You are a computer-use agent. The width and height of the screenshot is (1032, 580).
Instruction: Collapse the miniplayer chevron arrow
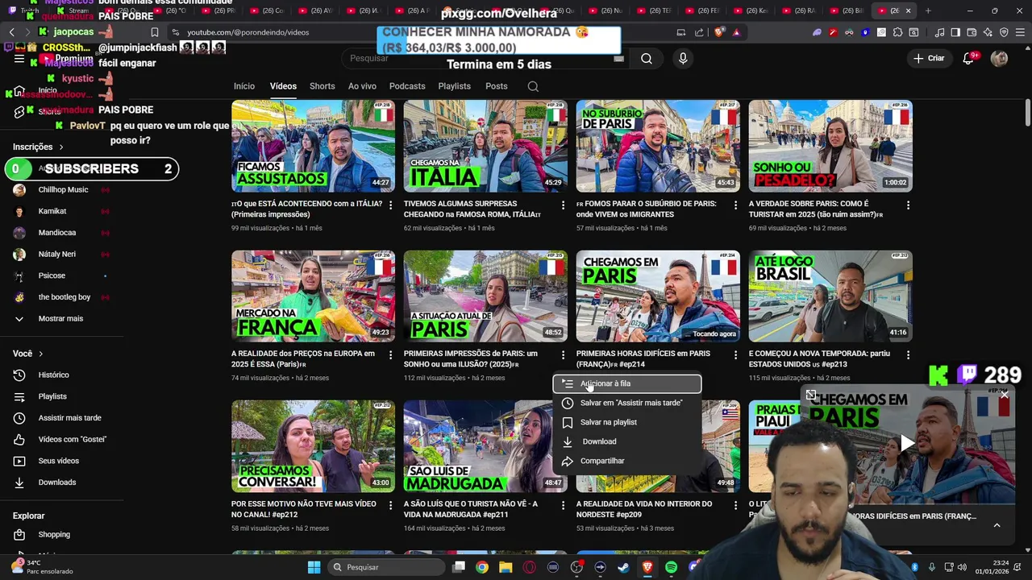point(997,525)
